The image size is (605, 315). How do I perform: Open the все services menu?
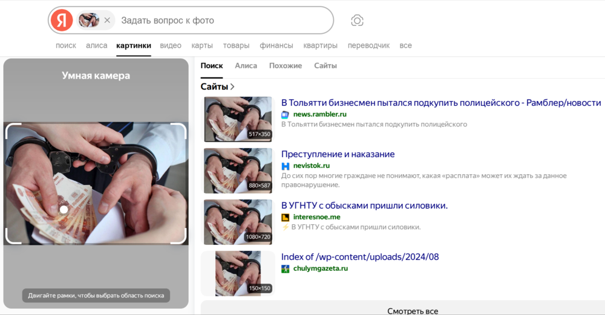coord(405,45)
